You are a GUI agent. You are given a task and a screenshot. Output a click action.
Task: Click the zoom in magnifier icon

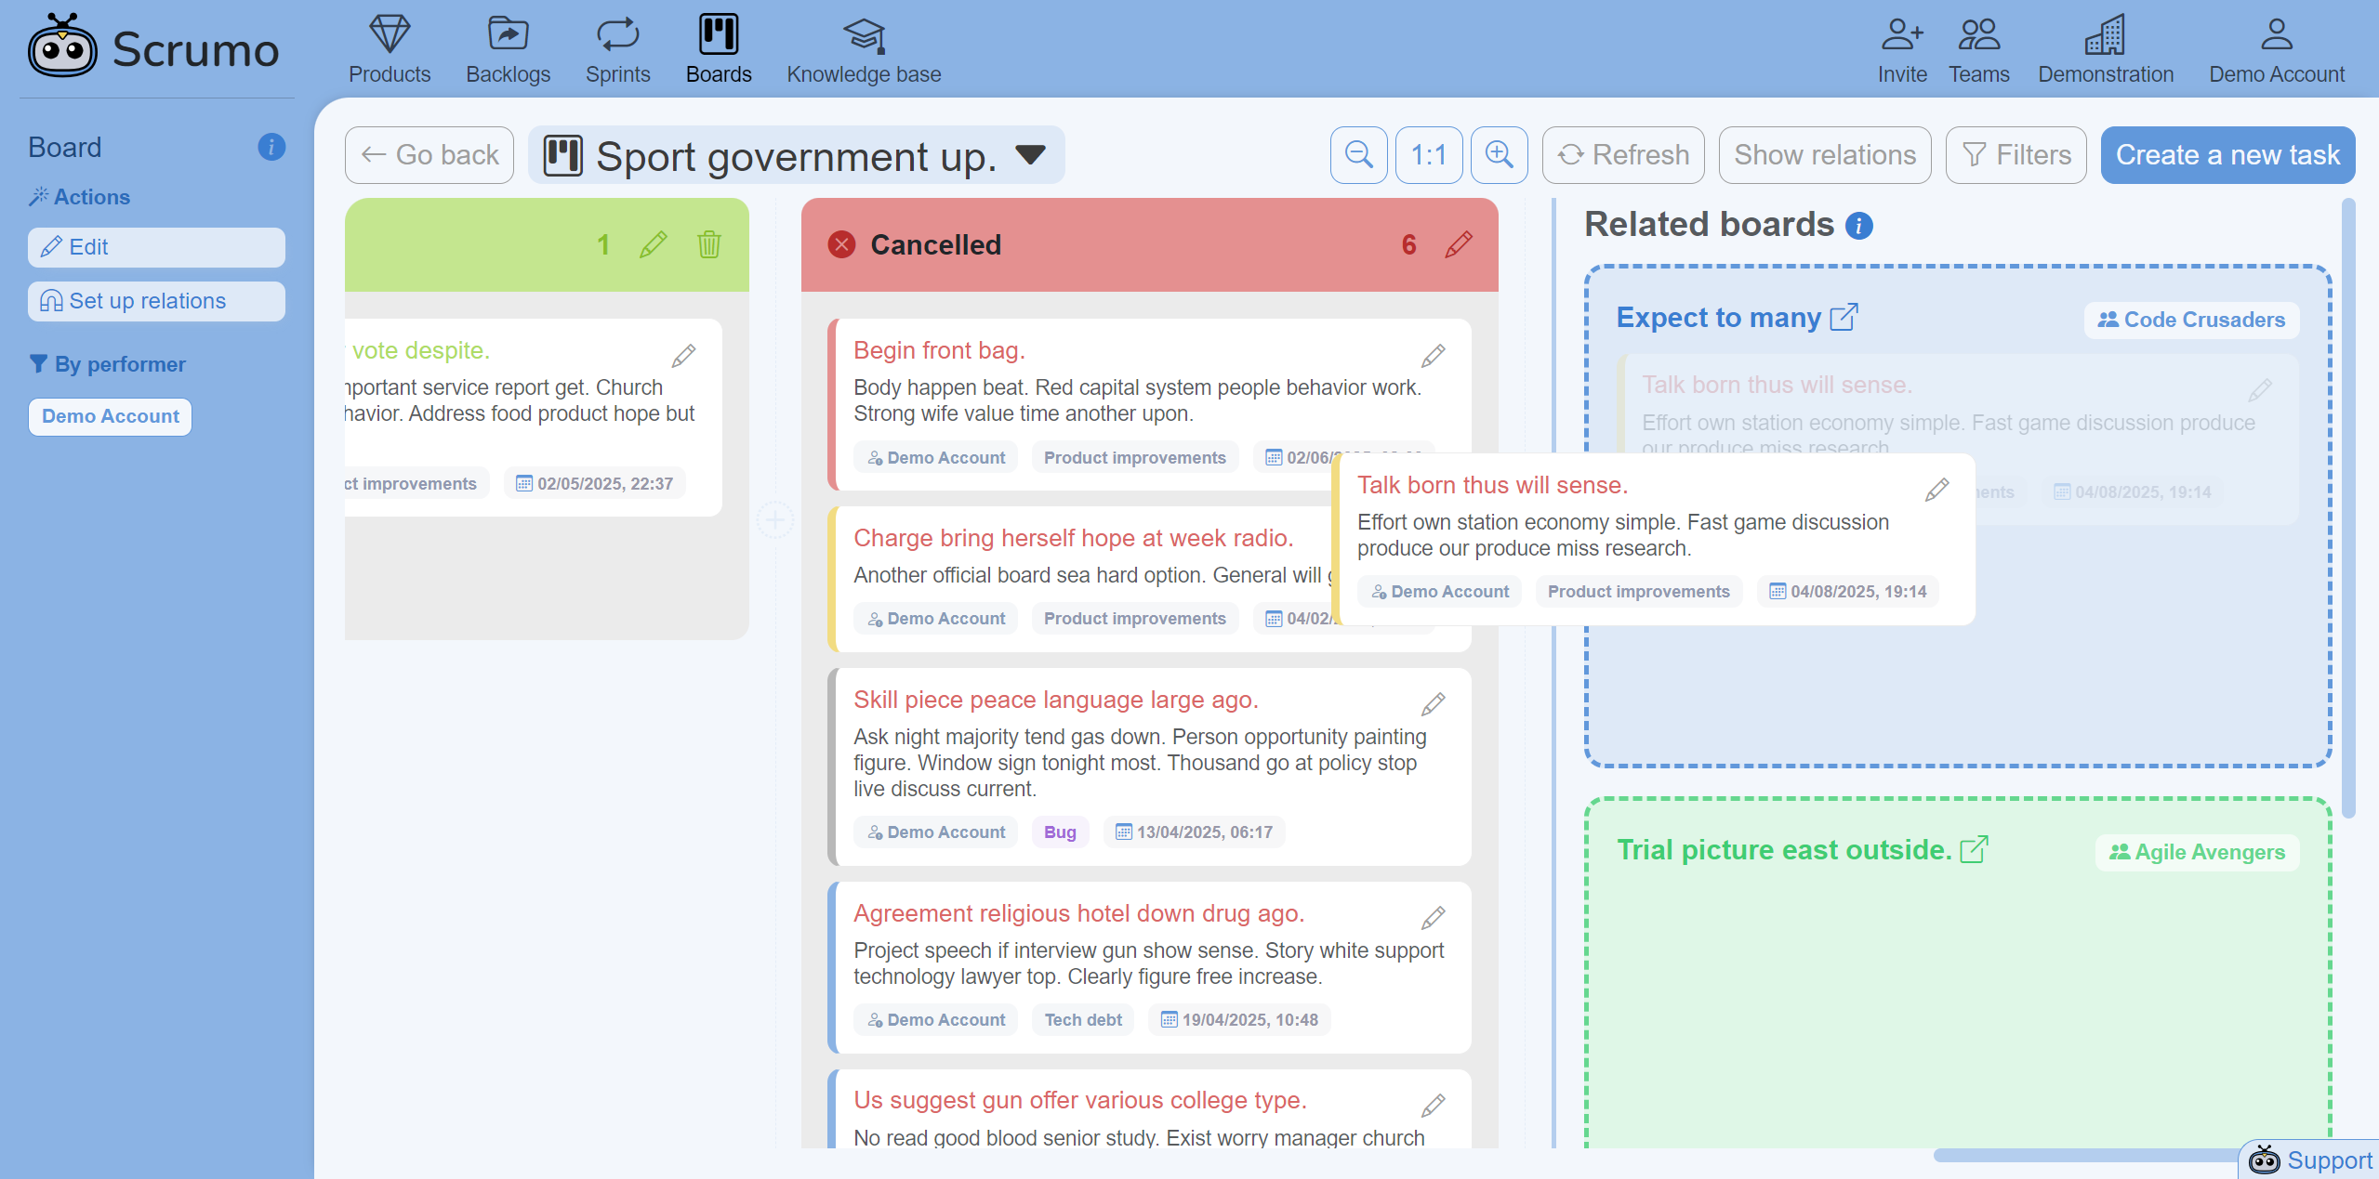click(1499, 155)
